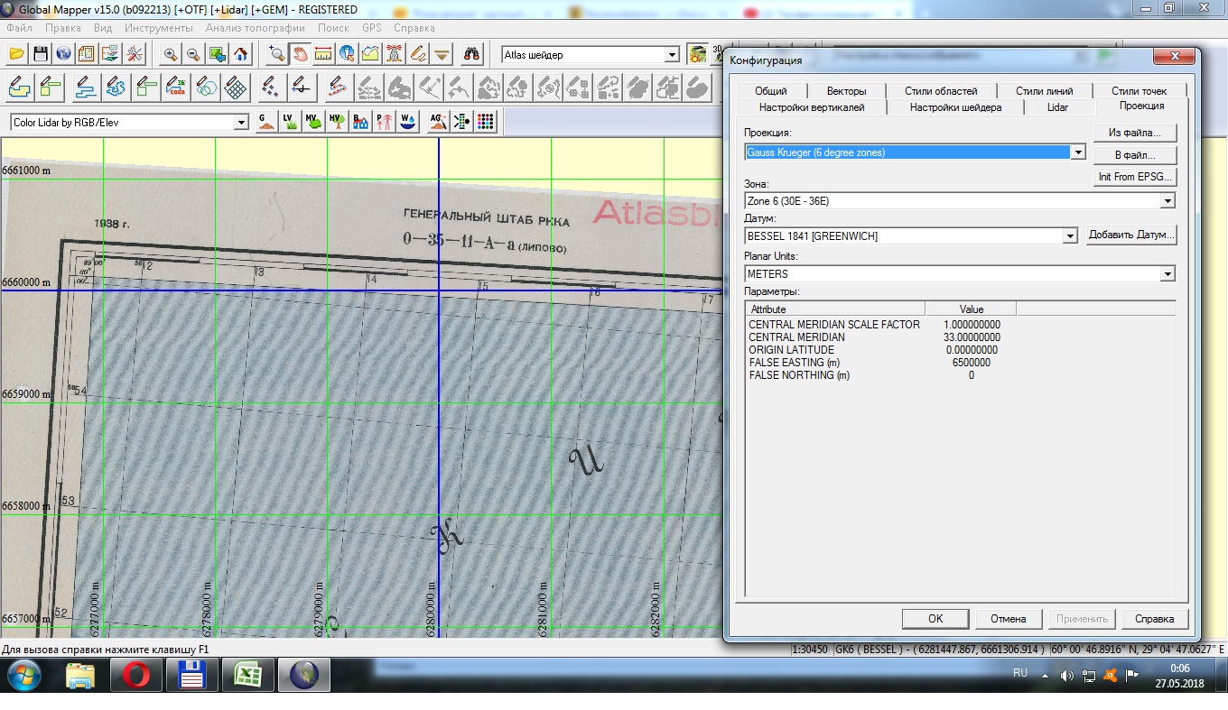
Task: Click the Save workspace floppy icon
Action: 40,54
